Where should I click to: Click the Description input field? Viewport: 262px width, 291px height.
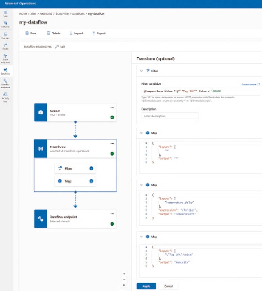[x=170, y=116]
